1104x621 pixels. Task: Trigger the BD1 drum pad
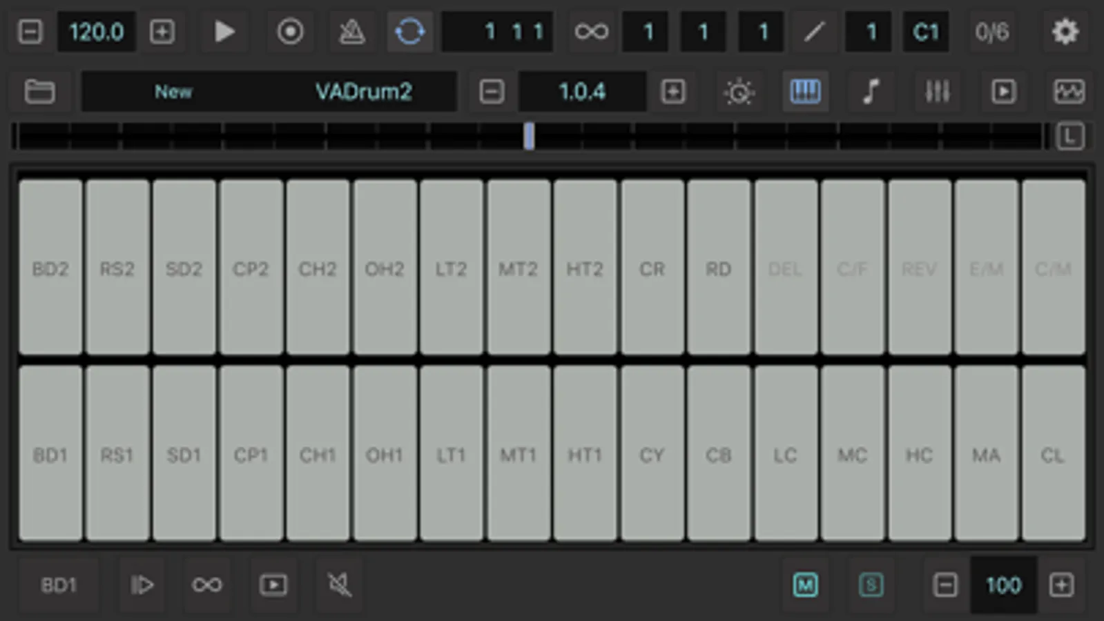(x=50, y=453)
